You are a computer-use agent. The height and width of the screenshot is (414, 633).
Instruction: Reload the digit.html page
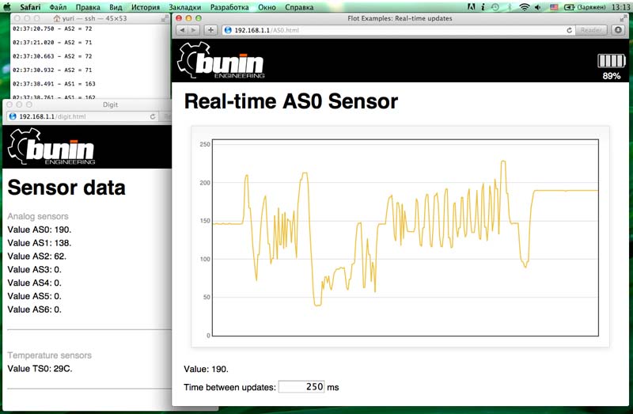[x=153, y=116]
